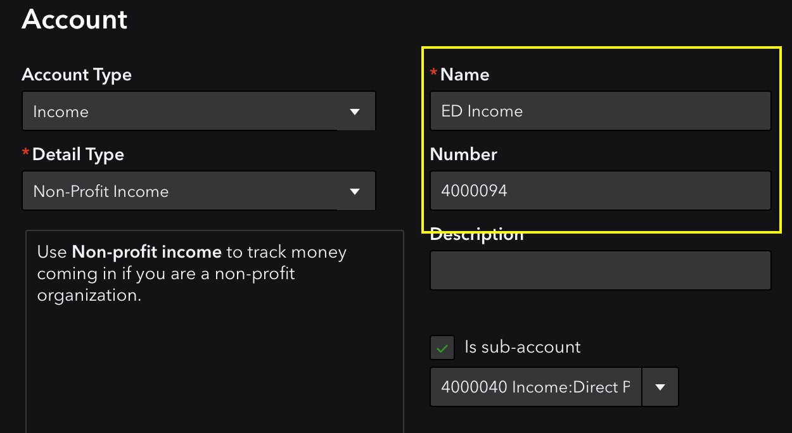Click the green checkmark in sub-account box
This screenshot has width=792, height=433.
tap(442, 347)
